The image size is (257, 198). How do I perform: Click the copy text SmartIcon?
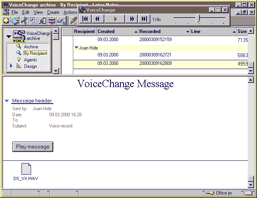[33, 21]
